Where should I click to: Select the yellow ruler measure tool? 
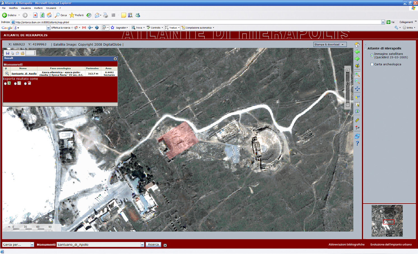click(x=357, y=120)
